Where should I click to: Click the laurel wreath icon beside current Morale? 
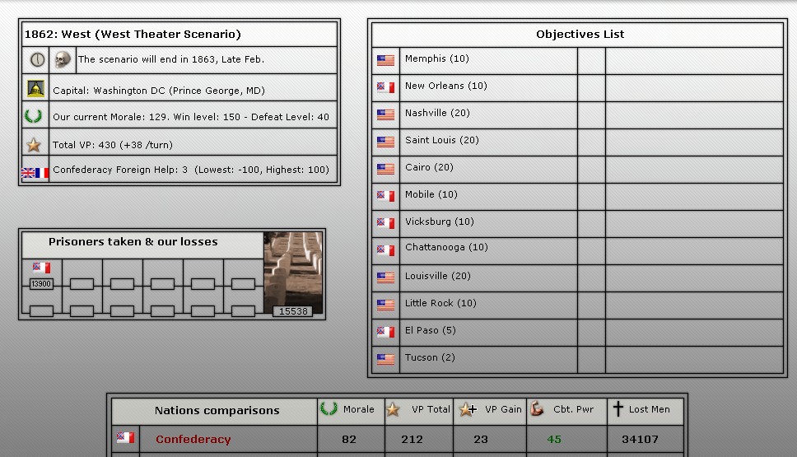click(33, 117)
